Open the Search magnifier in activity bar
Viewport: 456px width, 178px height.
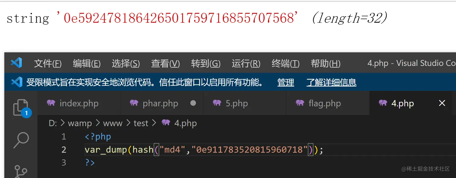click(x=21, y=140)
